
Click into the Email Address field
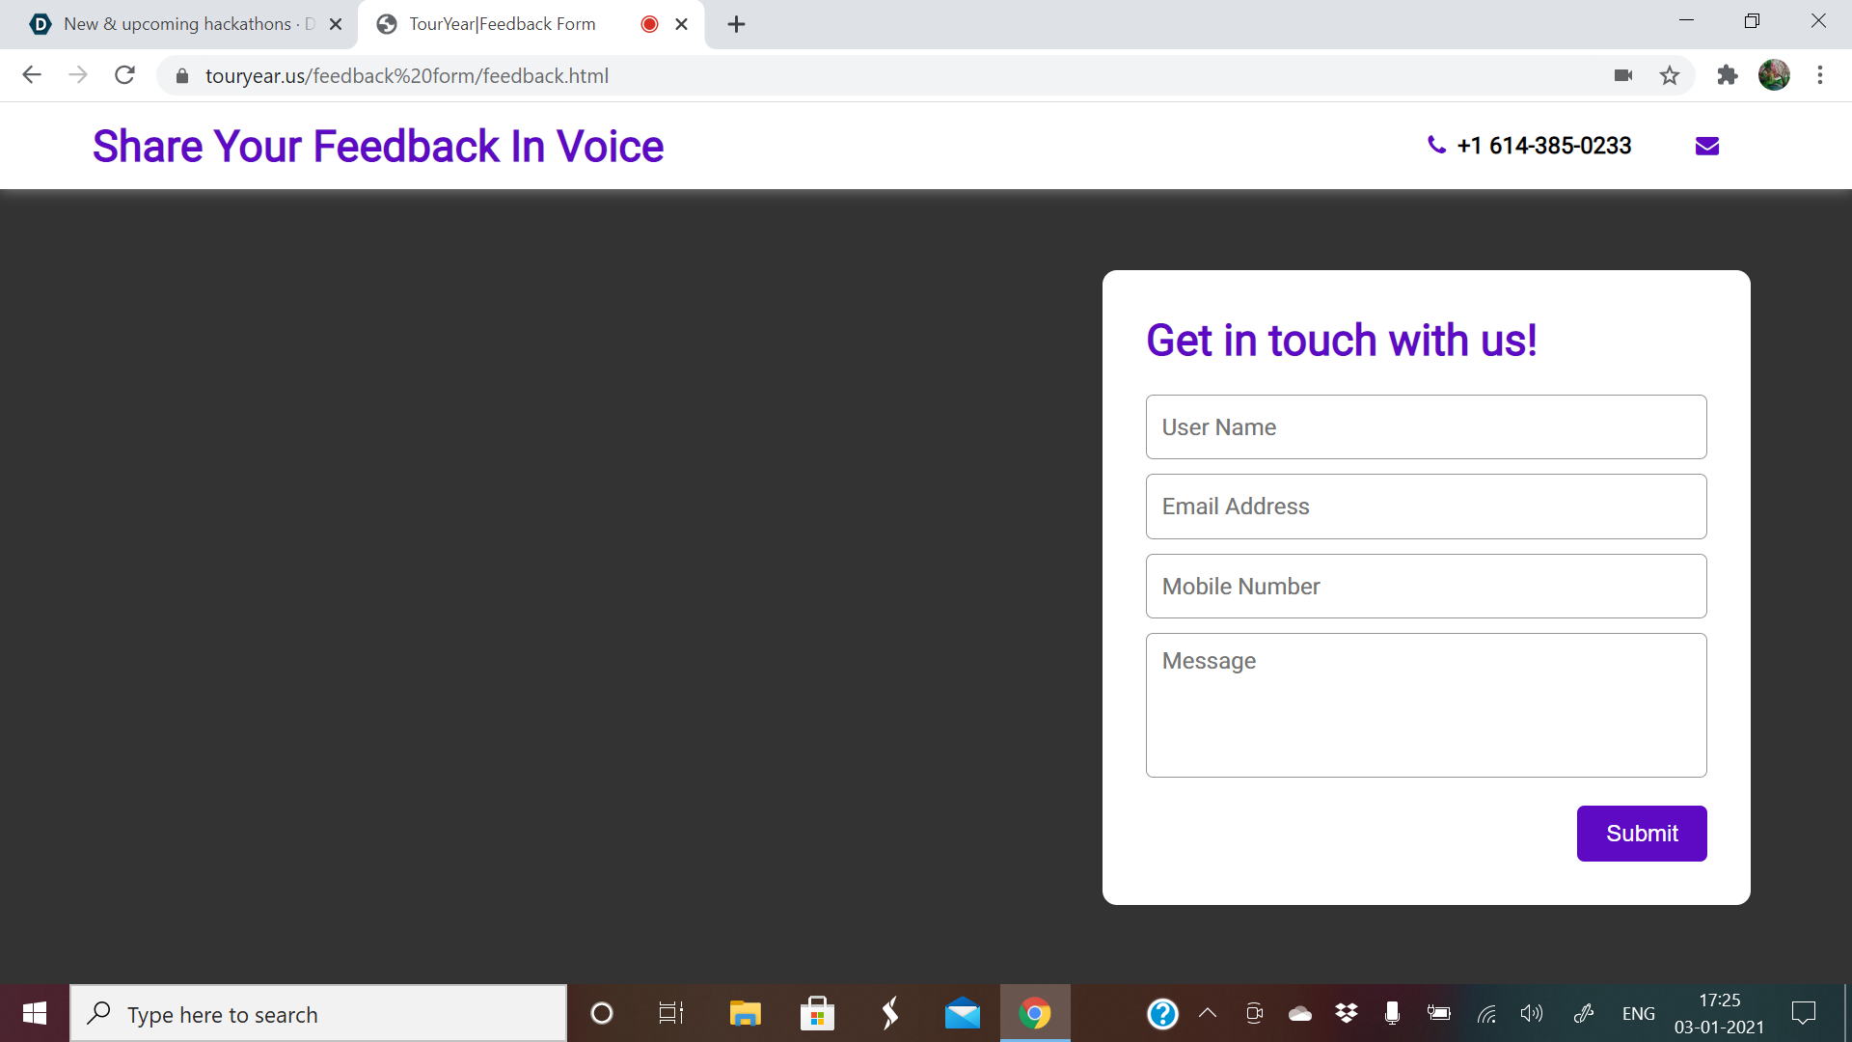[1426, 507]
